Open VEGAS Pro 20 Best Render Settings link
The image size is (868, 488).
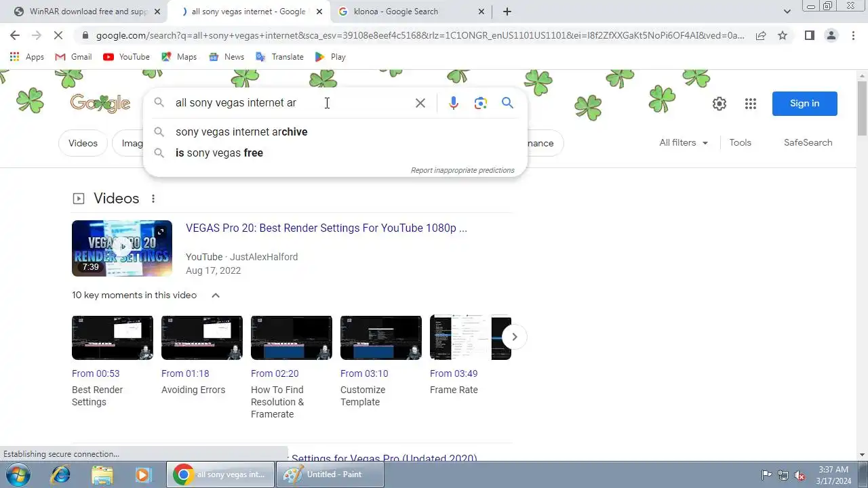coord(326,228)
